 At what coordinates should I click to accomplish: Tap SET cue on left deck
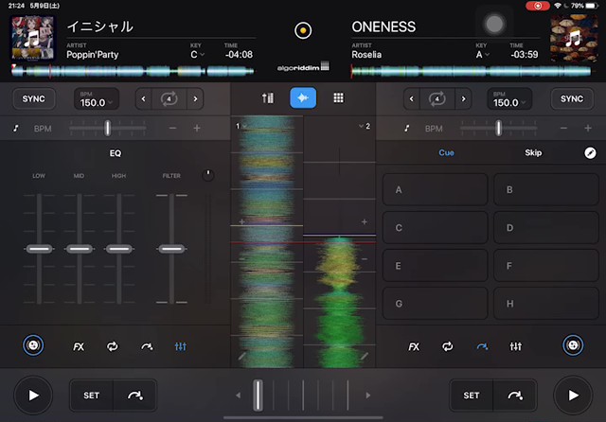pos(91,396)
